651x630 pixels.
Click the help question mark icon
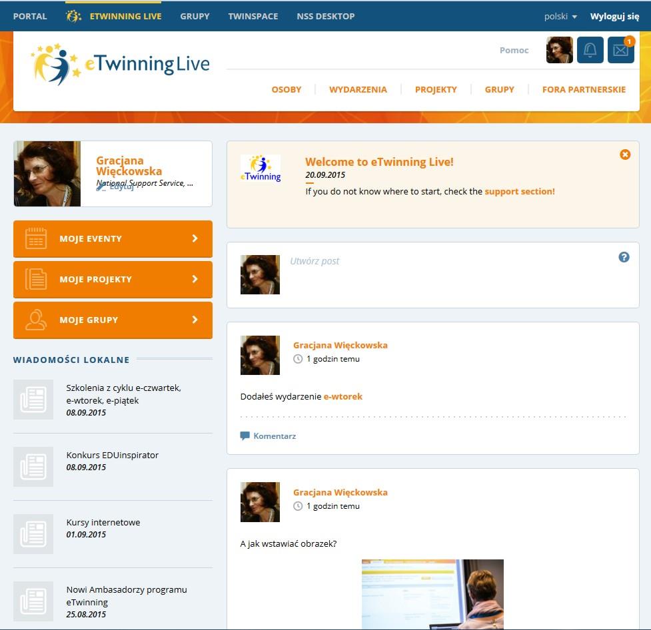624,257
